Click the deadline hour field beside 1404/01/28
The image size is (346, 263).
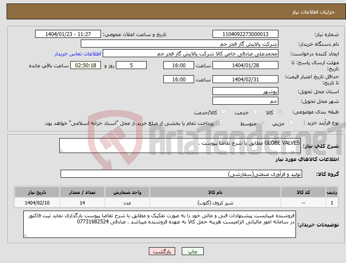coord(179,65)
